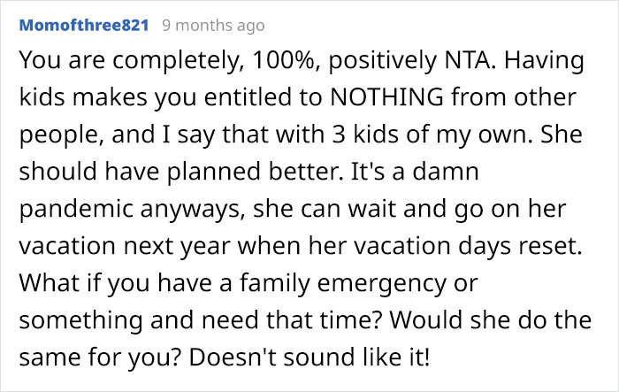Click the "9 months ago" timestamp
Screen dimensions: 619x392
[x=213, y=26]
